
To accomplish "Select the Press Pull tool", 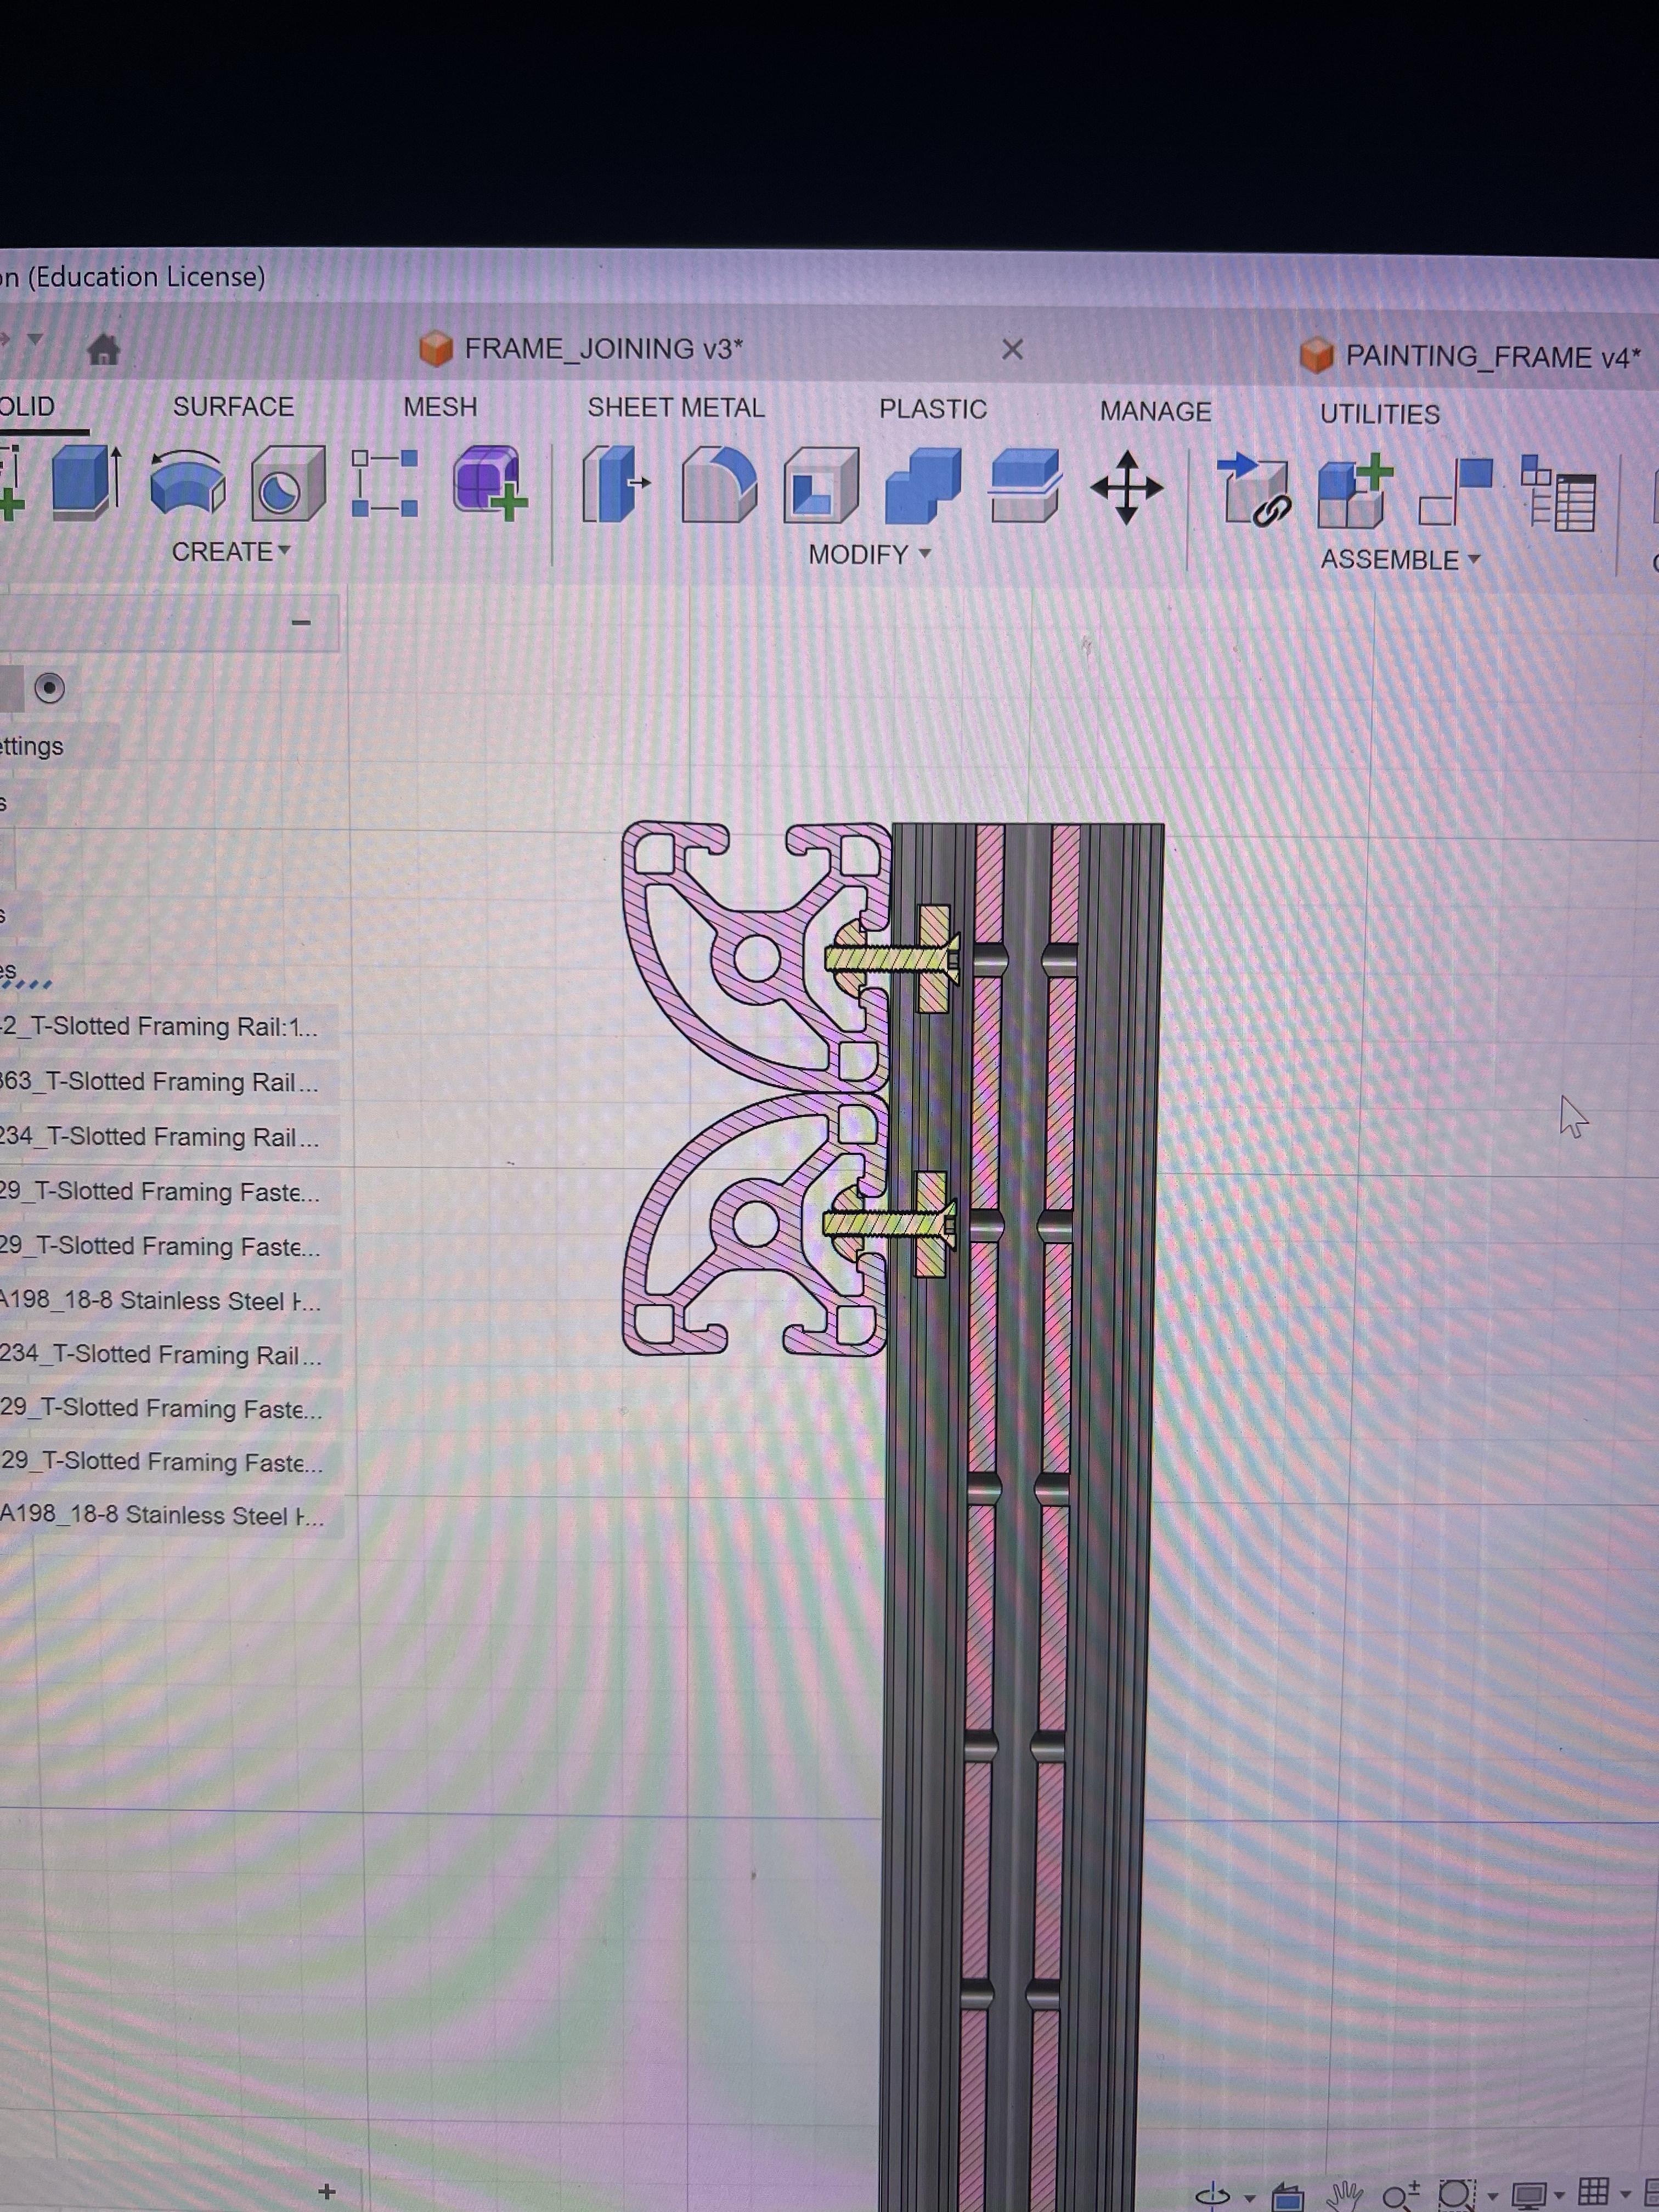I will tap(614, 485).
